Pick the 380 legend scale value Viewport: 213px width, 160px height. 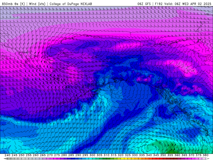coord(206,155)
